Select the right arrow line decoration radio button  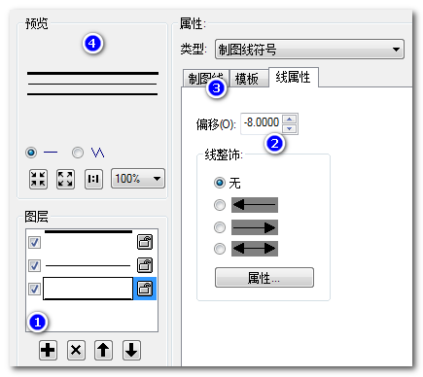coord(220,227)
